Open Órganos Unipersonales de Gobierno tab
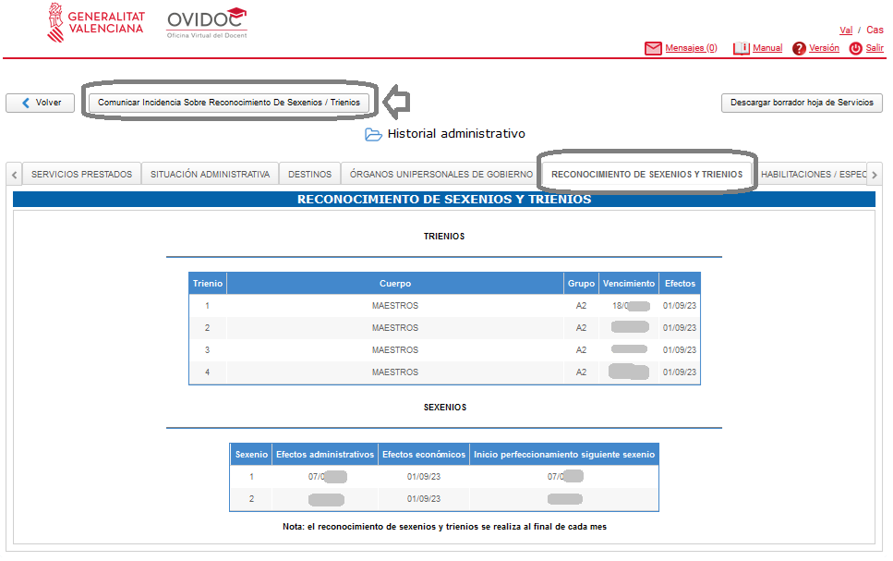Screen dimensions: 893x561 point(441,174)
